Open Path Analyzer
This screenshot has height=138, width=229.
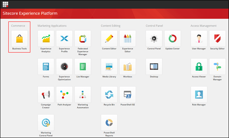tap(64, 95)
